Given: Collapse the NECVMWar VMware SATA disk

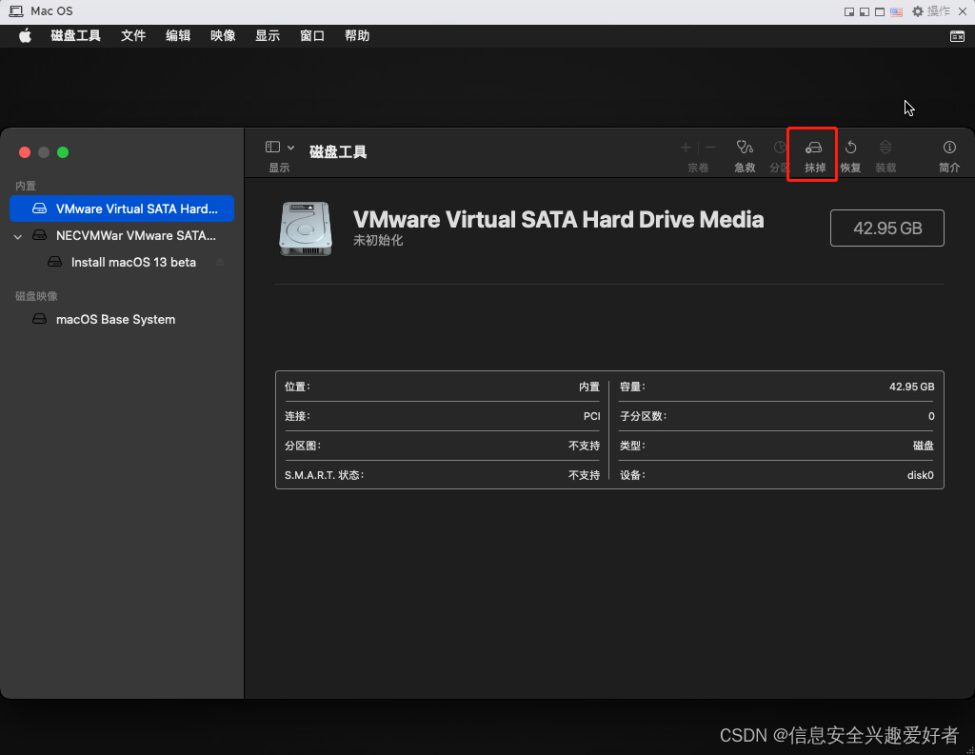Looking at the screenshot, I should point(18,236).
